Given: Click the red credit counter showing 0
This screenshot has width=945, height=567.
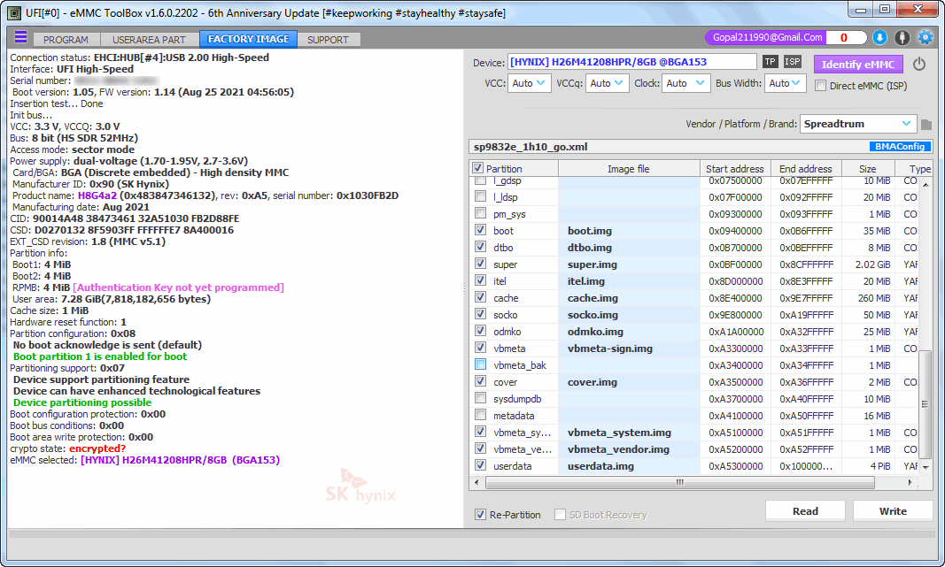Looking at the screenshot, I should point(843,37).
